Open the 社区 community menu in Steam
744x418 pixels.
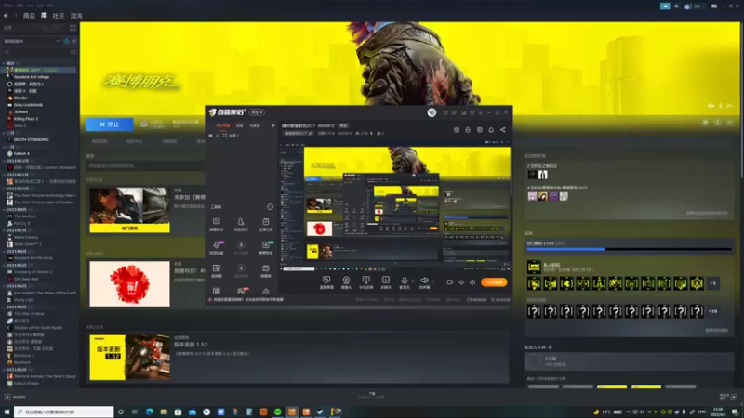coord(59,16)
